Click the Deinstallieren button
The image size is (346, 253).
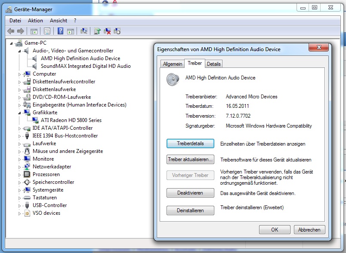coord(190,210)
